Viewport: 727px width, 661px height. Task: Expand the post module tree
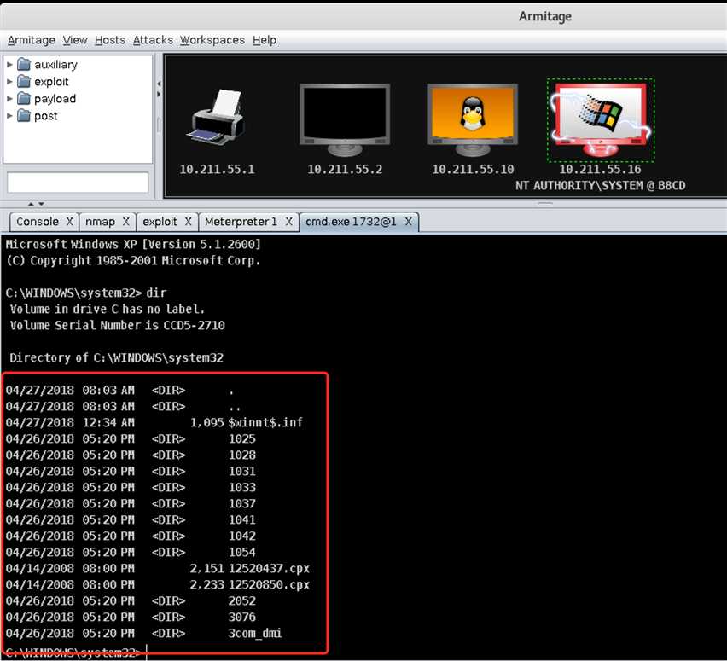[x=9, y=116]
